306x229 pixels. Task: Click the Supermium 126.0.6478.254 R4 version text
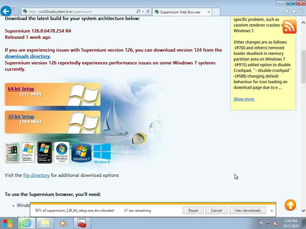[38, 31]
